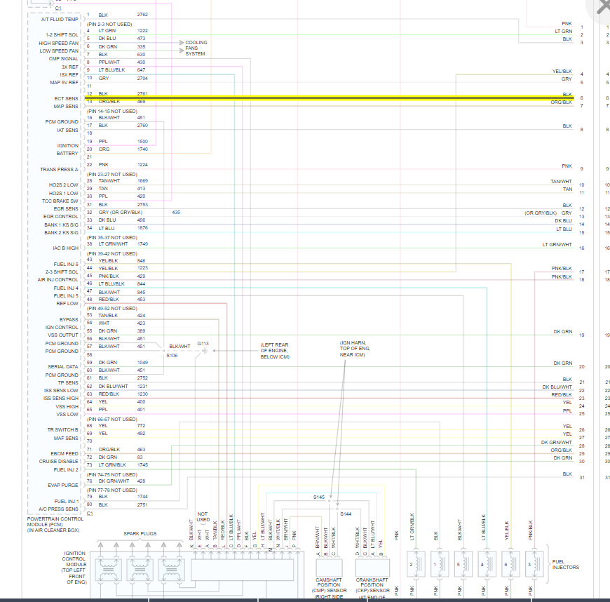
Task: Click the S106 splice label
Action: coord(172,356)
